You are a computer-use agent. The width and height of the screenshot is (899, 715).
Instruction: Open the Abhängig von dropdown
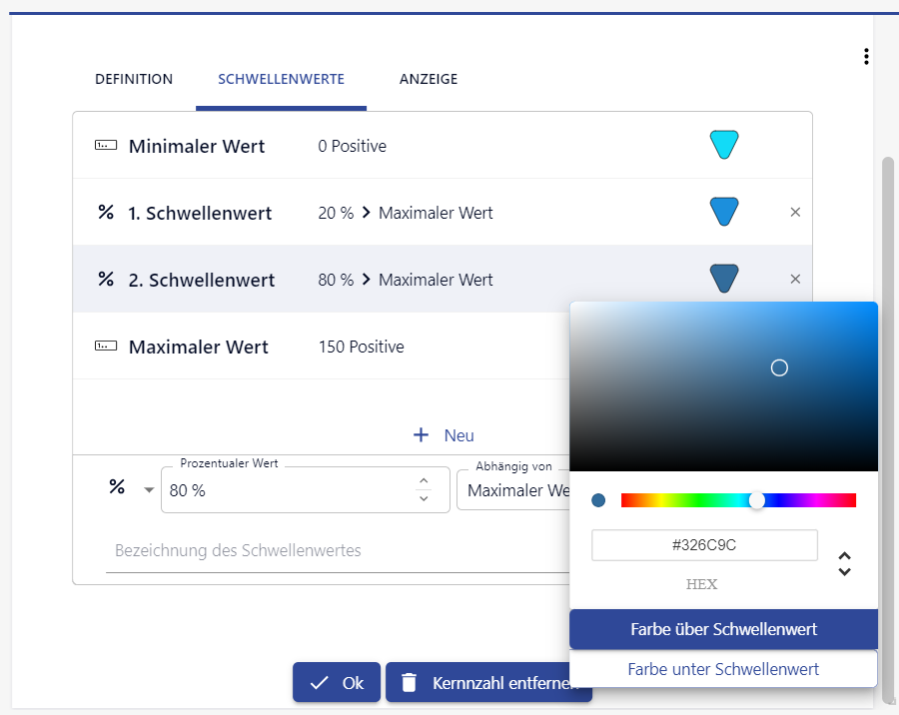513,490
